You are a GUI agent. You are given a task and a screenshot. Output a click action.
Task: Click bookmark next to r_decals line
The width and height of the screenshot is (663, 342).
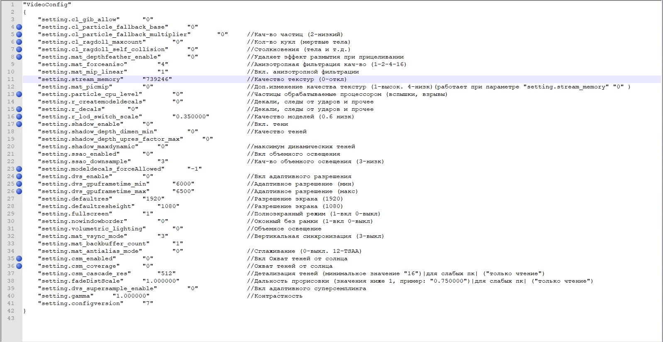pyautogui.click(x=19, y=109)
